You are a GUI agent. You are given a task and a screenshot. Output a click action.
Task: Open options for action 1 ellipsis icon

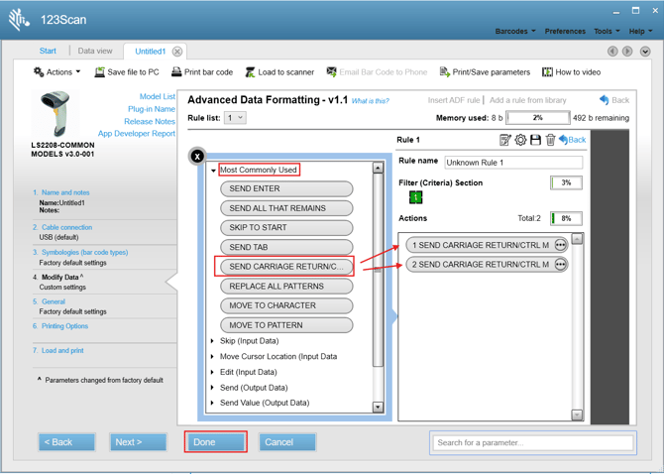[560, 245]
